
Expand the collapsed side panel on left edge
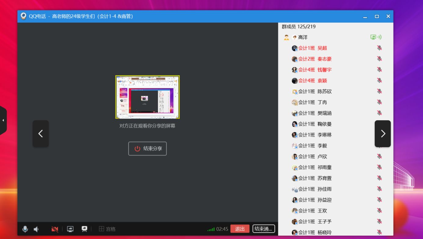point(3,120)
